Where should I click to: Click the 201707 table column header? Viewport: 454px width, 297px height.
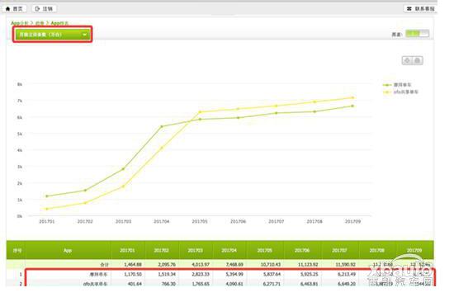click(339, 250)
